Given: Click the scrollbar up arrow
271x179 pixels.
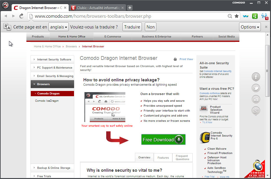Looking at the screenshot, I should 267,35.
